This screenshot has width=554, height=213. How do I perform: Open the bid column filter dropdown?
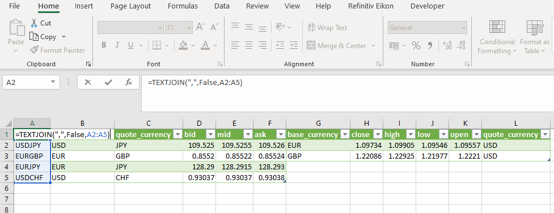[210, 134]
